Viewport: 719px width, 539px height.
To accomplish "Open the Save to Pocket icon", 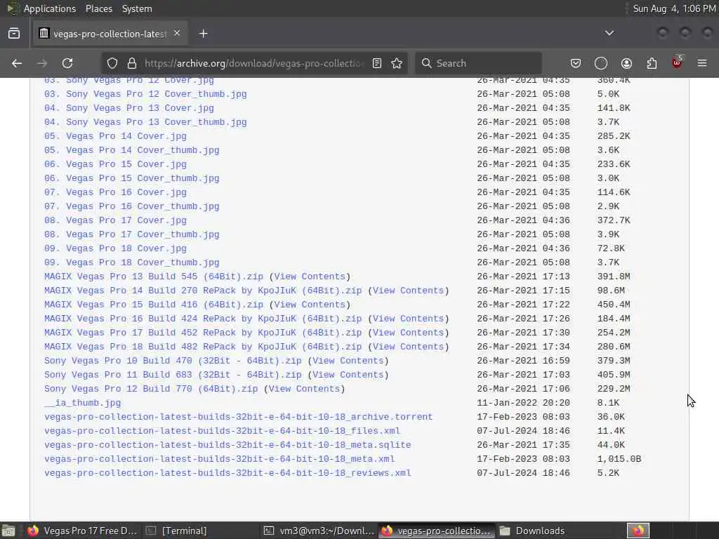I will [x=576, y=63].
